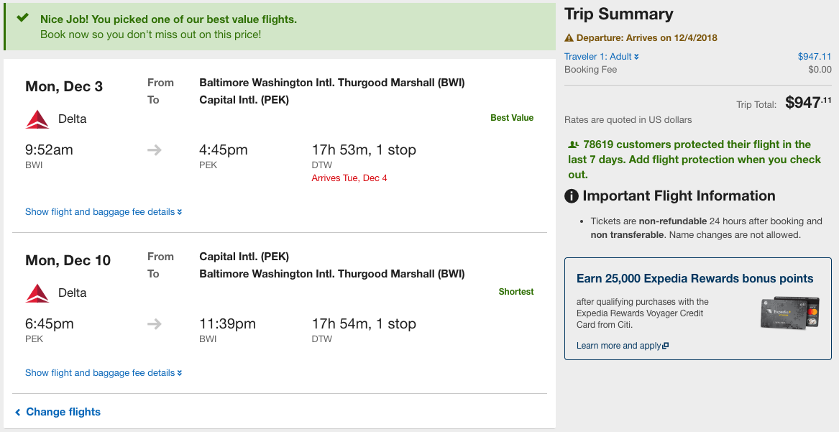This screenshot has width=839, height=432.
Task: Expand departure flight and baggage fee details
Action: point(104,212)
